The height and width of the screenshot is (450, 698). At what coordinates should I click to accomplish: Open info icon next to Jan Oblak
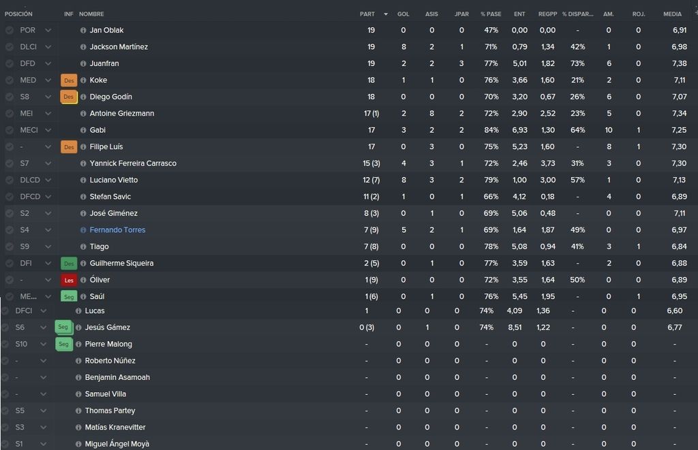coord(82,30)
